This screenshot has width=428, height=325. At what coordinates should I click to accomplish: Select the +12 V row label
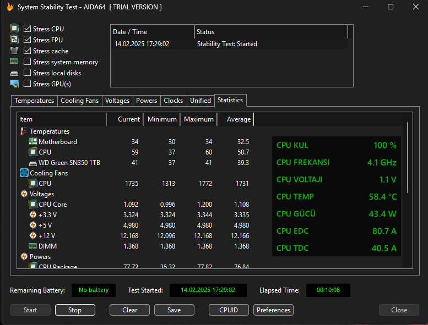tap(47, 236)
